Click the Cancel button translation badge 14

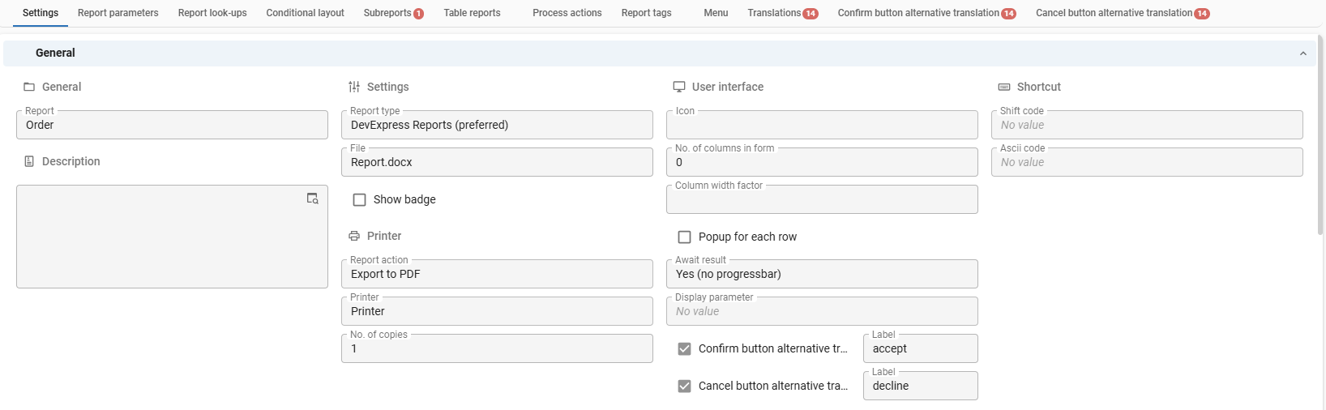point(1202,14)
